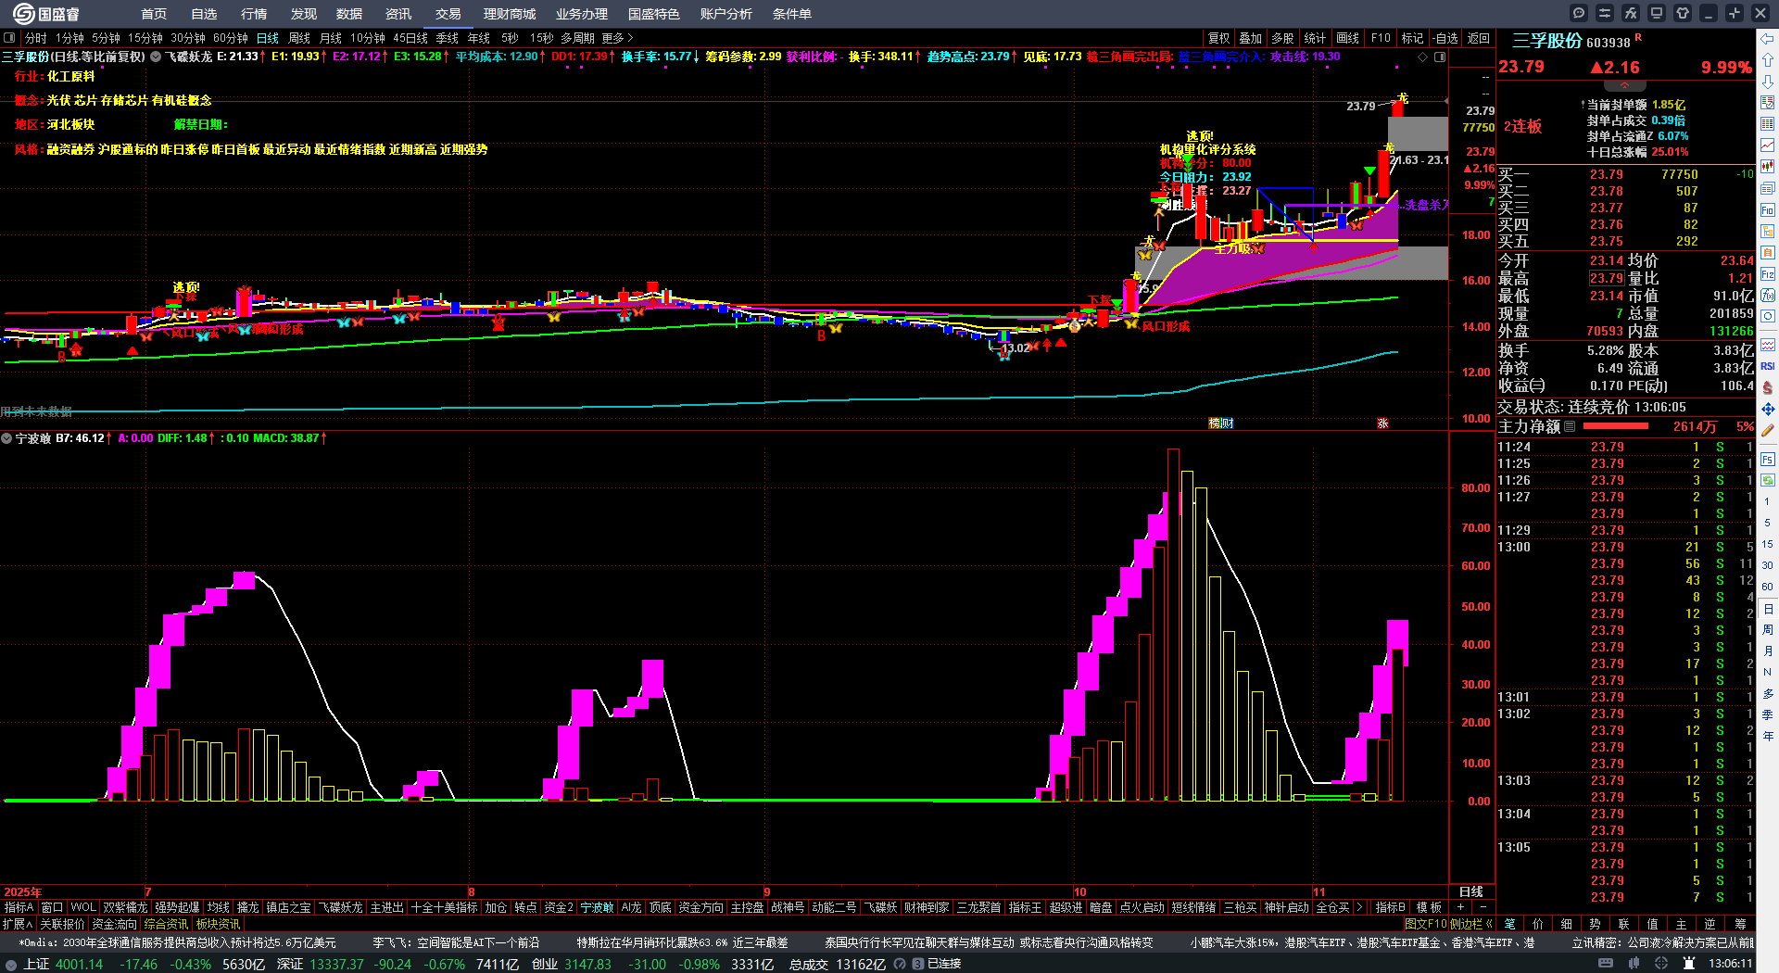Click the up arrow icon in right sidebar
This screenshot has width=1779, height=973.
tap(1768, 59)
